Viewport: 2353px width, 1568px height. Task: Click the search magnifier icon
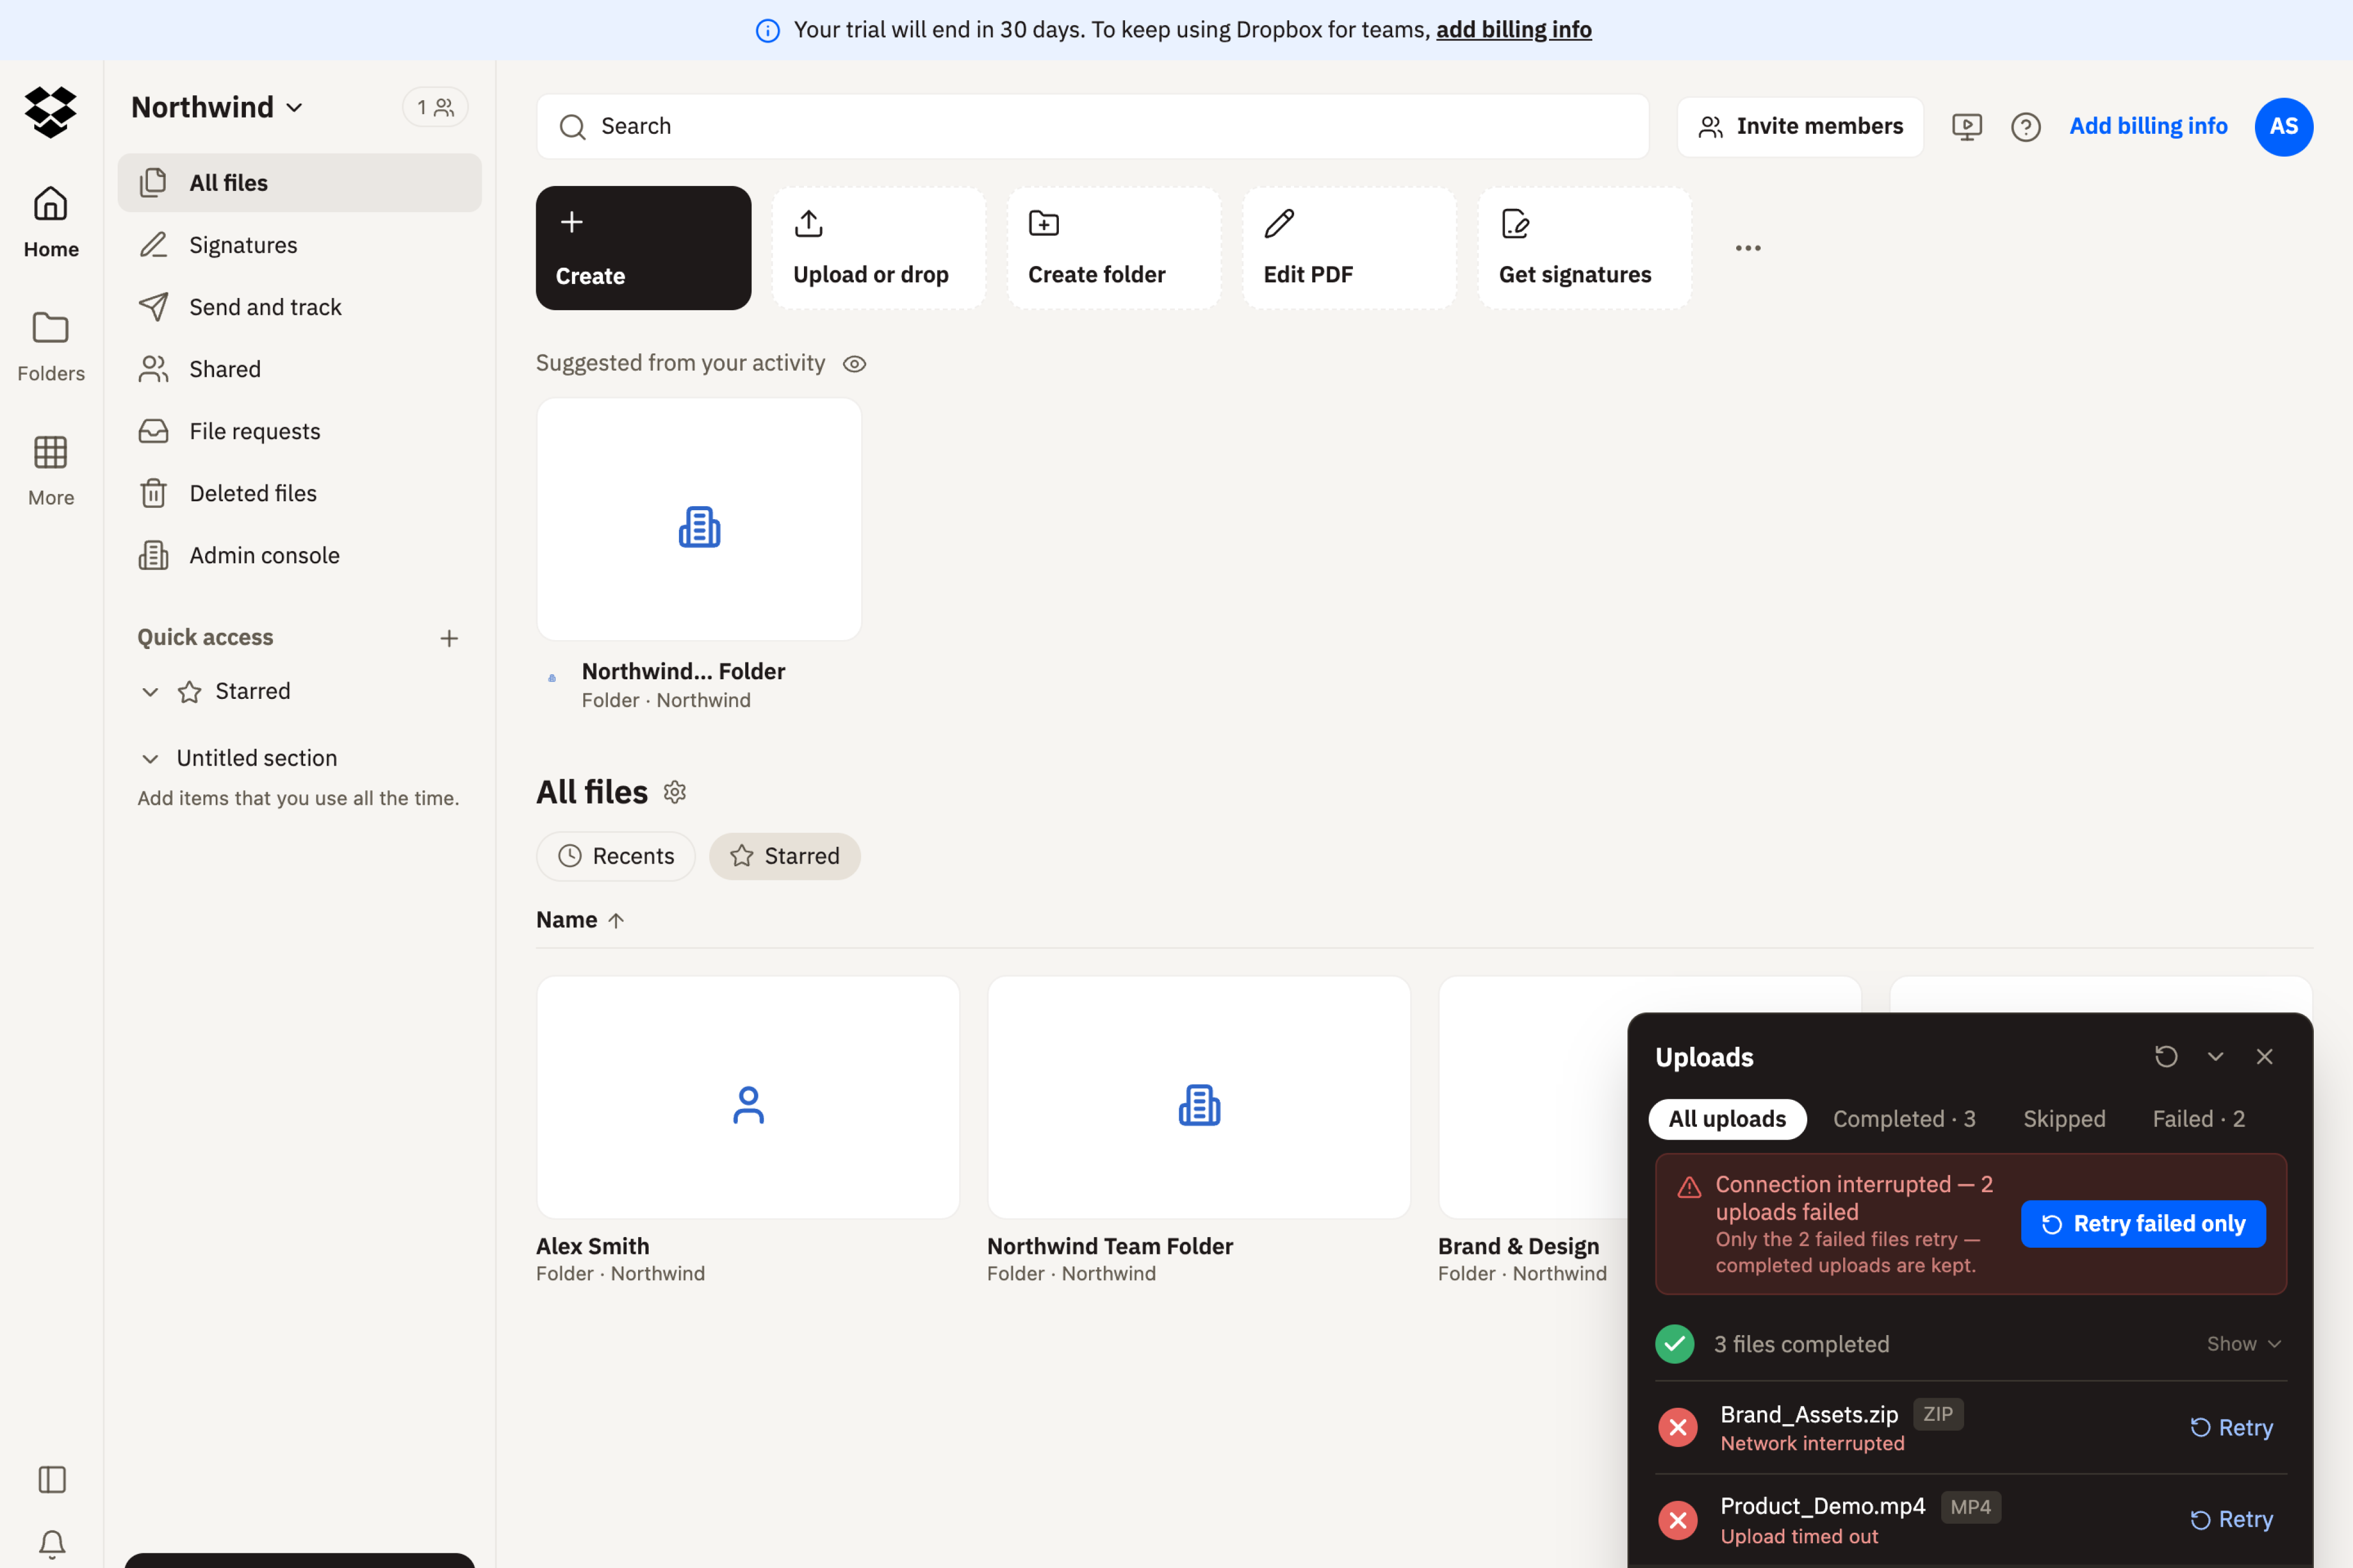pos(572,127)
